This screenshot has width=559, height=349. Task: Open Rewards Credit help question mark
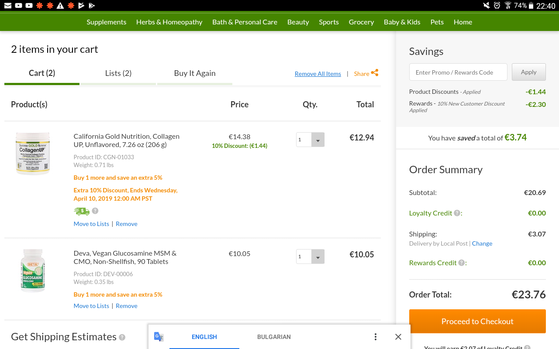tap(462, 263)
